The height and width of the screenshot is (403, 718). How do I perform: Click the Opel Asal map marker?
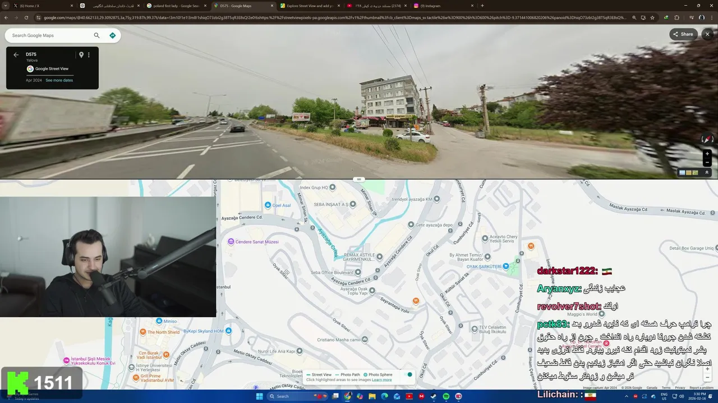(268, 205)
